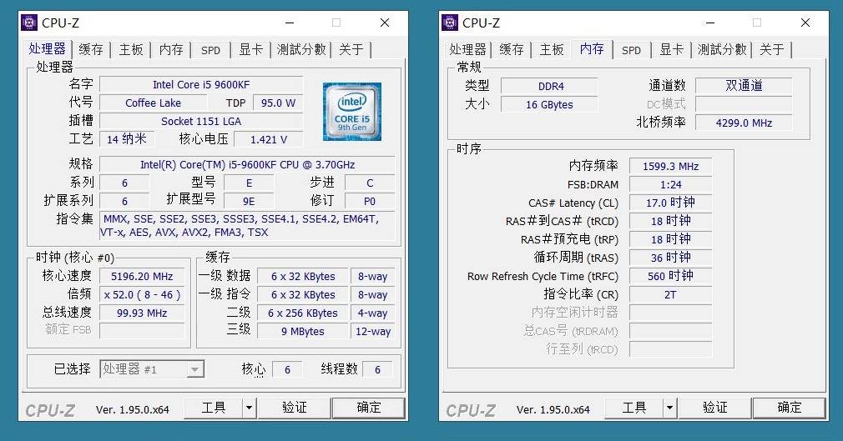Click the 线程数 value field
The width and height of the screenshot is (843, 441).
tap(377, 369)
